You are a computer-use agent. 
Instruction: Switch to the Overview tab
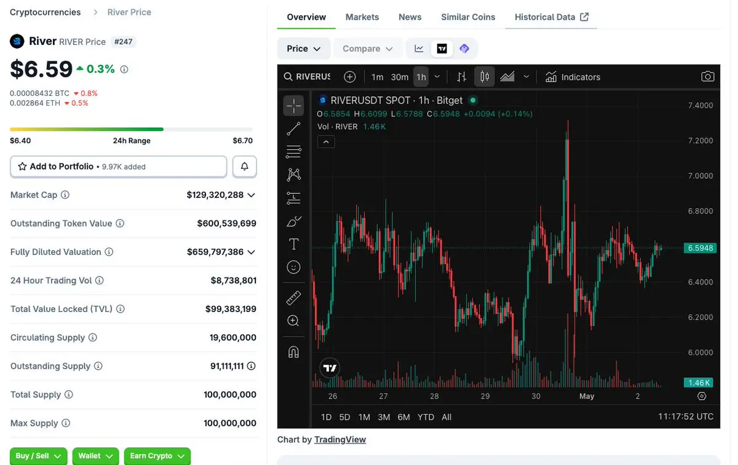click(306, 17)
